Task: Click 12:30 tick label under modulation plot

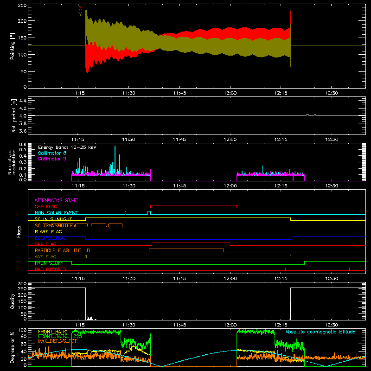Action: pyautogui.click(x=332, y=186)
